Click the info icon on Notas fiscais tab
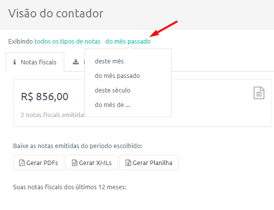The height and width of the screenshot is (210, 274). click(x=14, y=62)
